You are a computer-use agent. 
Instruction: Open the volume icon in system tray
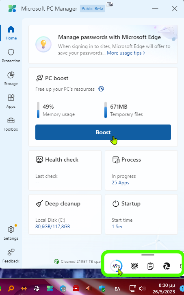pos(142,288)
